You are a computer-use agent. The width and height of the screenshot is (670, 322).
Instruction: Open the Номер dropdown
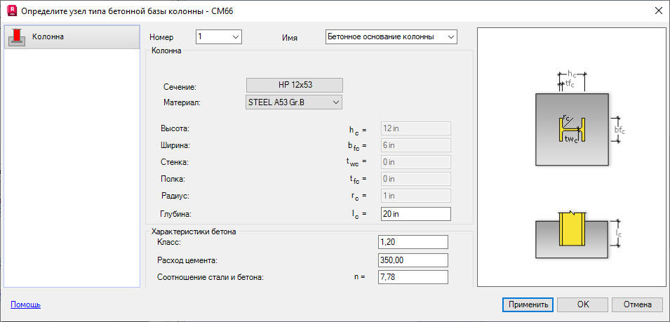pos(219,36)
